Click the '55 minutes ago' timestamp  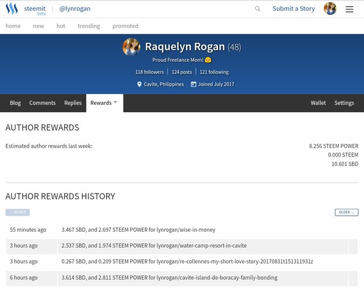coord(28,230)
